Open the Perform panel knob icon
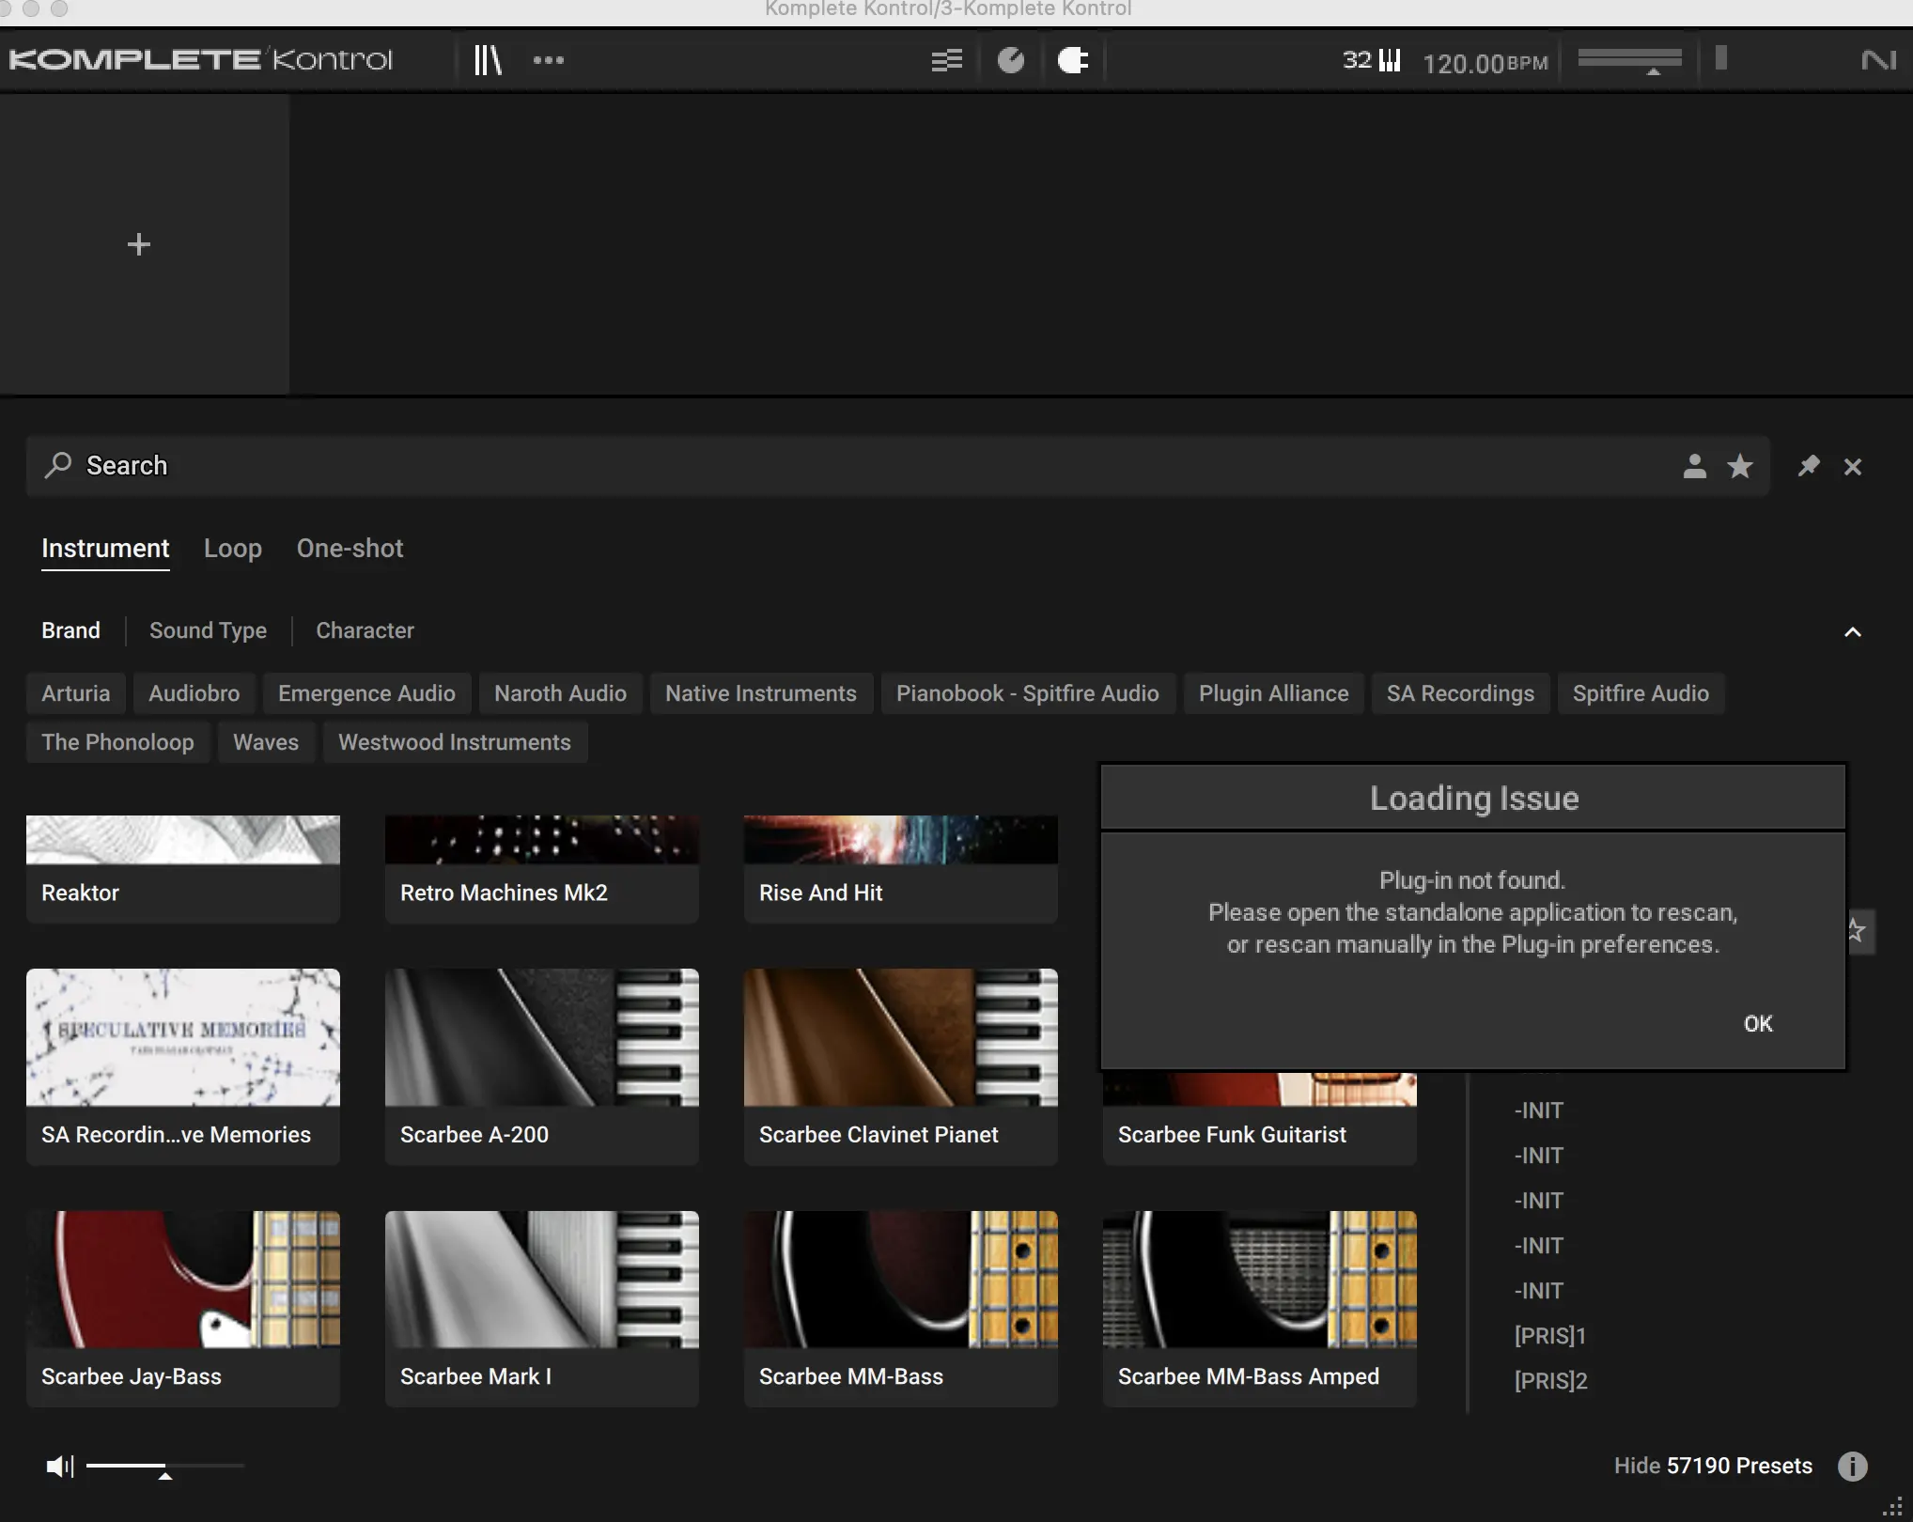The height and width of the screenshot is (1522, 1913). click(1011, 61)
